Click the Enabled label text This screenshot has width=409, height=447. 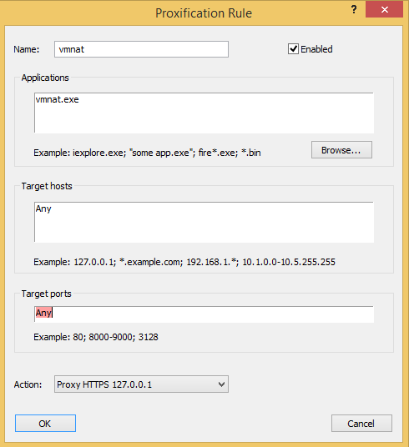[316, 49]
